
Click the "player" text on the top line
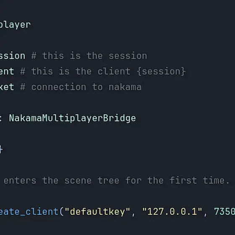(15, 25)
